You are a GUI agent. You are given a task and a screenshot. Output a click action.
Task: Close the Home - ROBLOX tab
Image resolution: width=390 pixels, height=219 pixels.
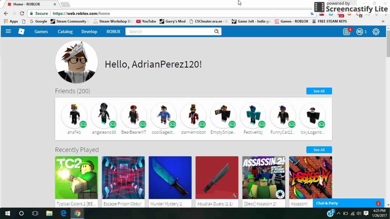pos(55,4)
